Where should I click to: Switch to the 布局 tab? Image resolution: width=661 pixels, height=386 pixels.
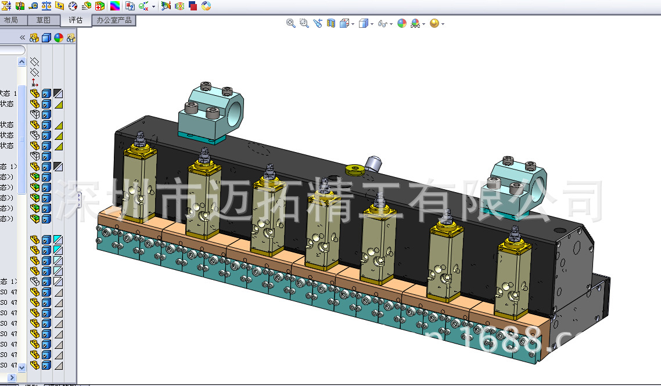pos(12,20)
